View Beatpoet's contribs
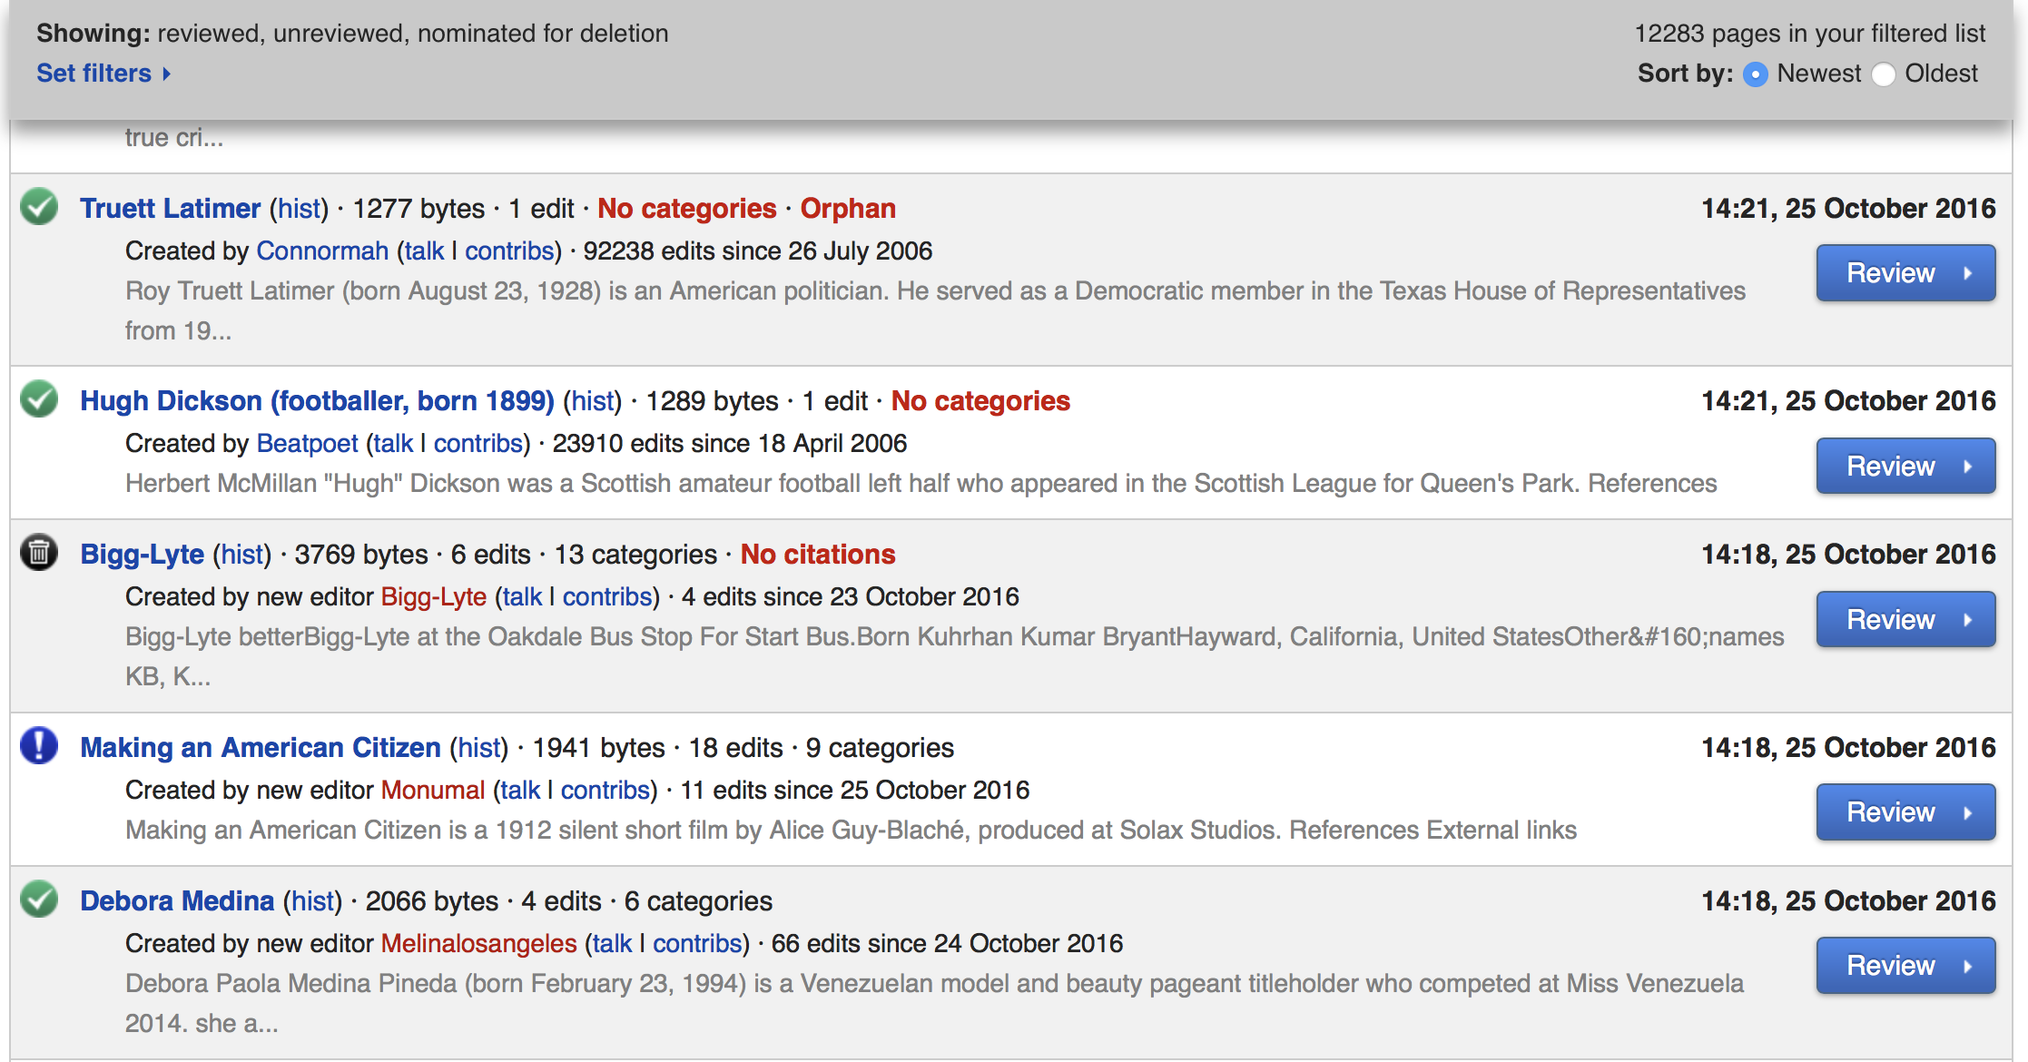 tap(478, 443)
